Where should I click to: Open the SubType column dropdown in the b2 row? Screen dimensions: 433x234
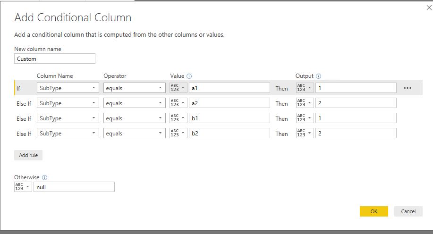pyautogui.click(x=68, y=133)
